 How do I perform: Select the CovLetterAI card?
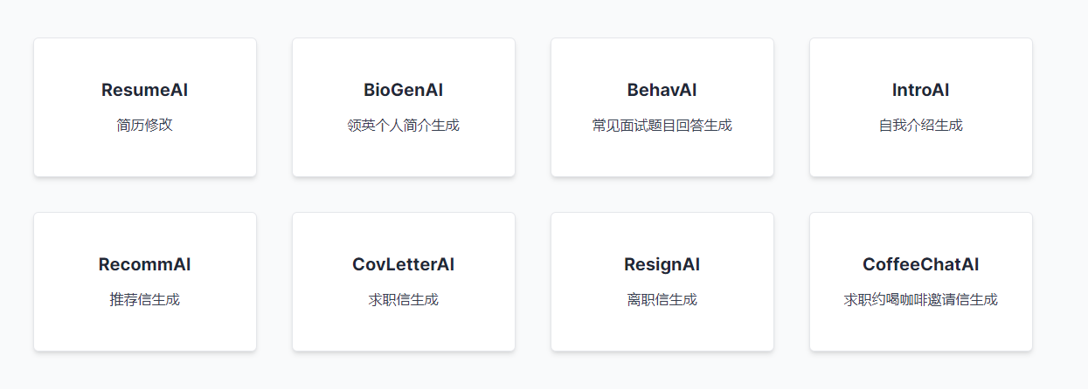click(x=404, y=282)
